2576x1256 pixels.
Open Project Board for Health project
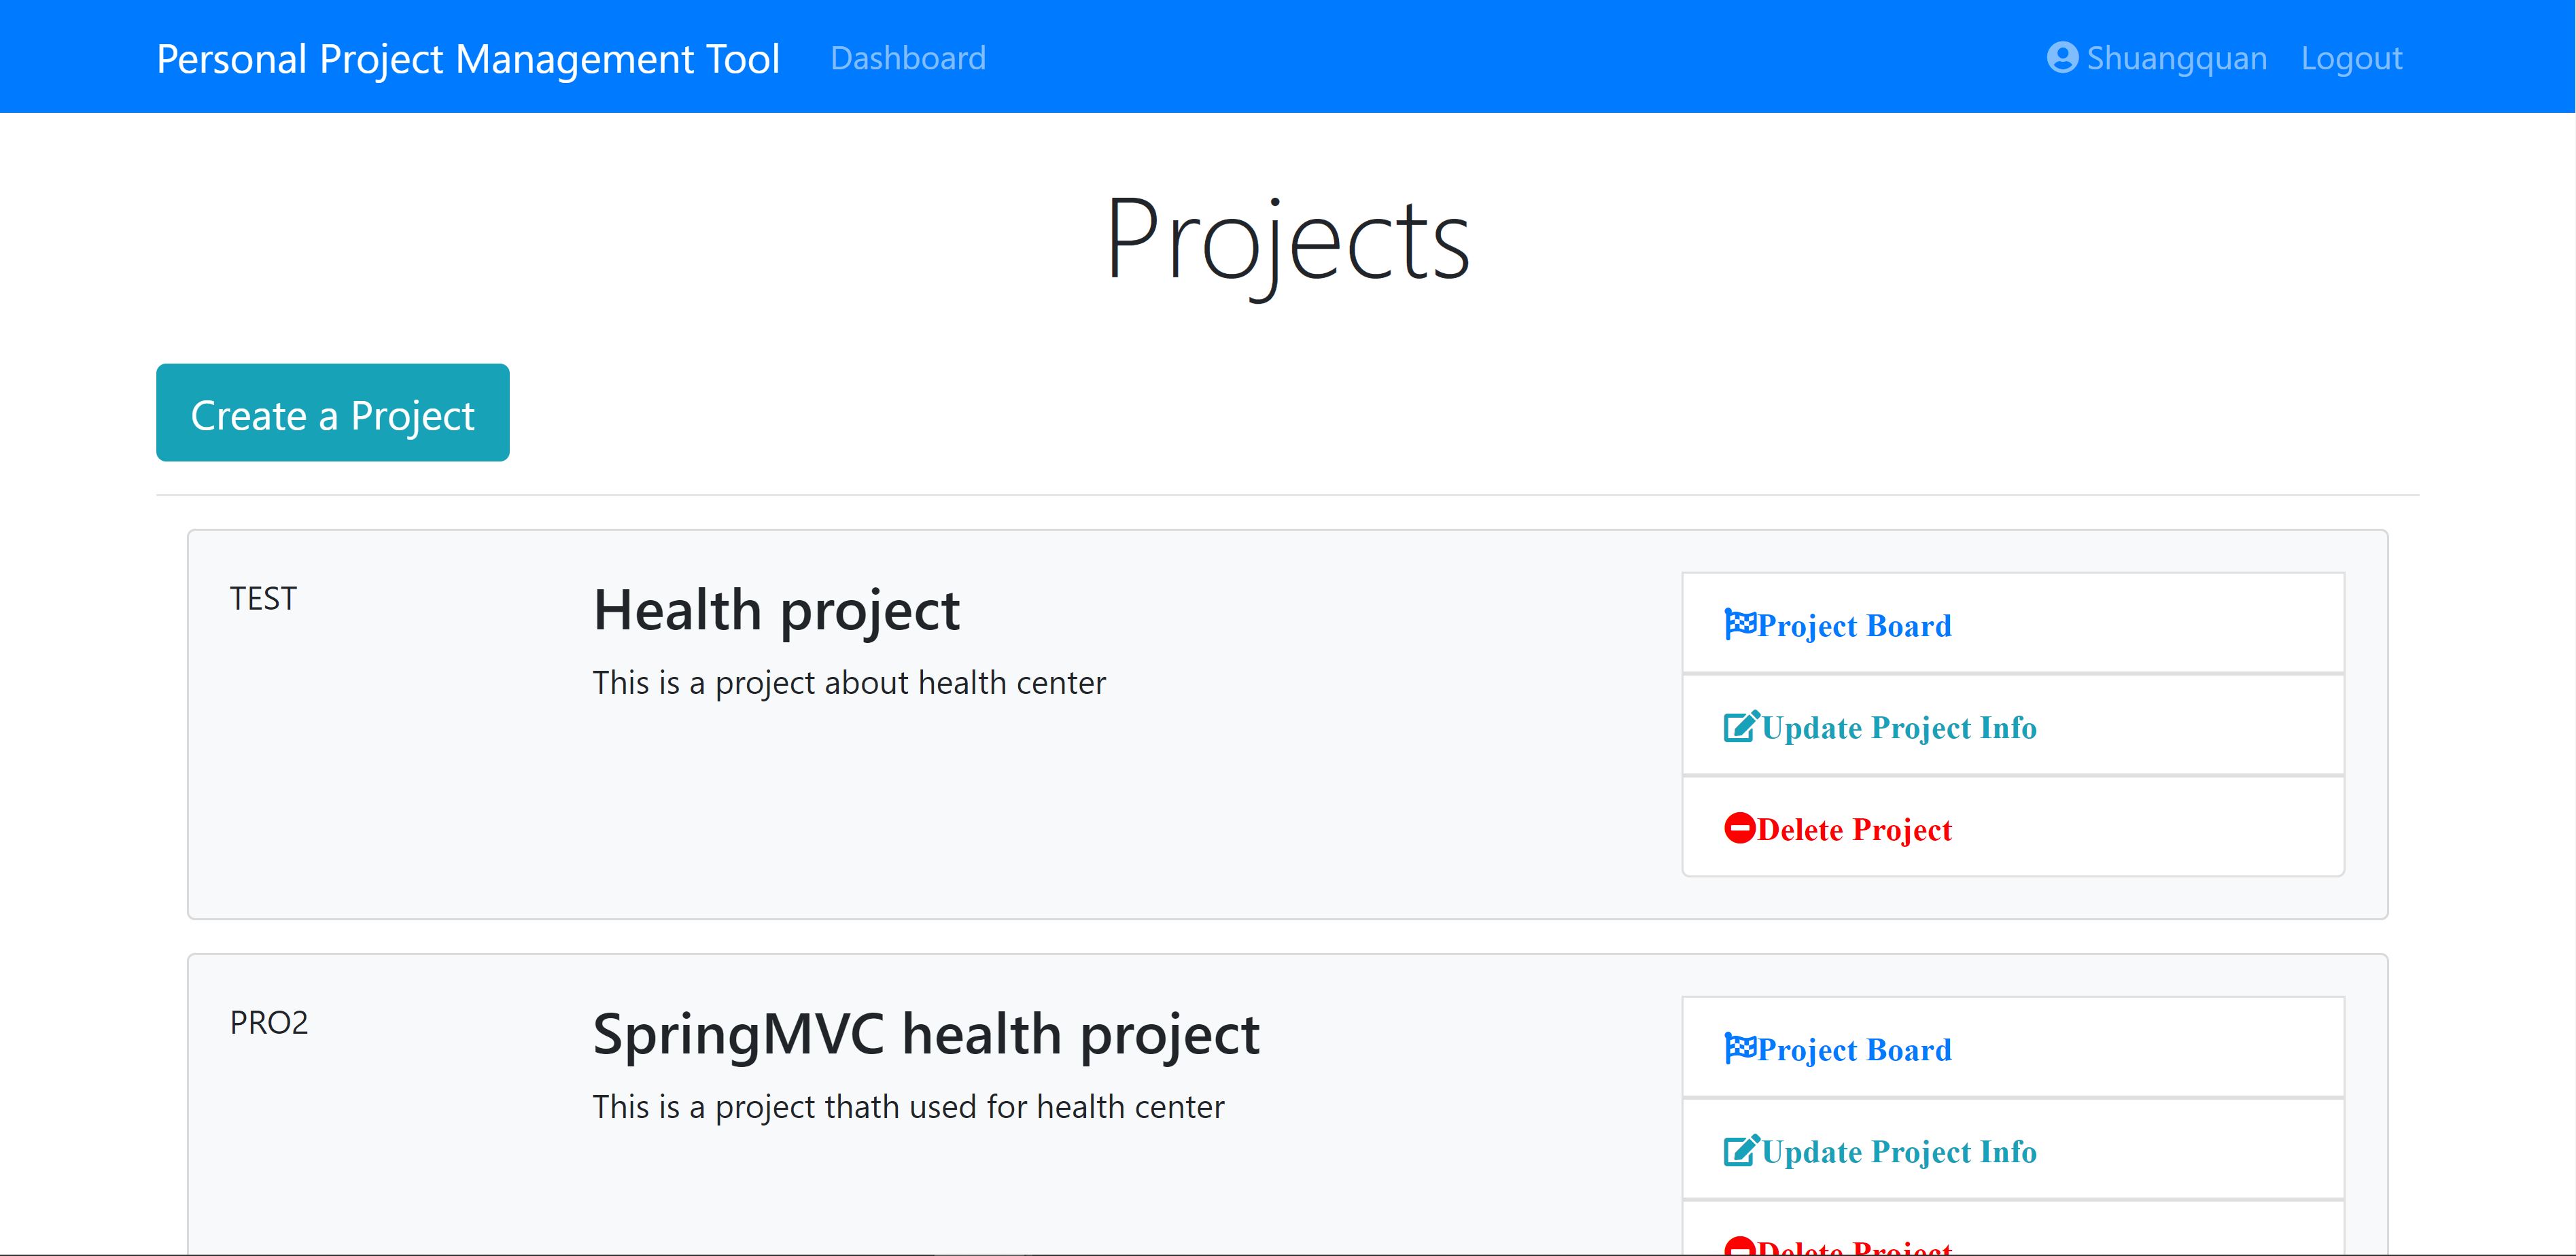(2013, 624)
